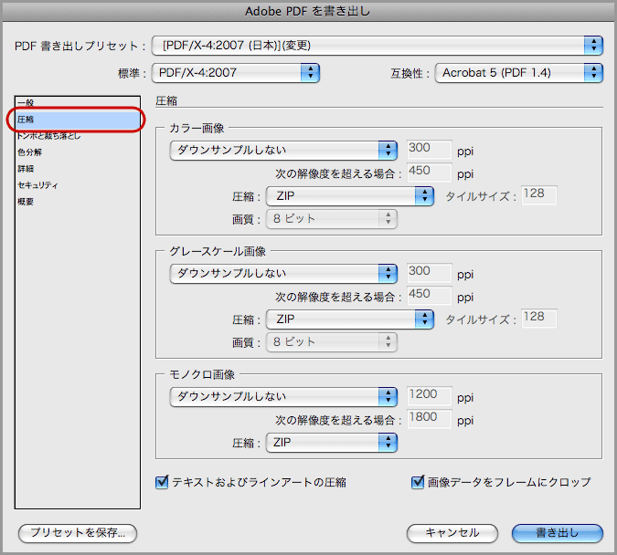The width and height of the screenshot is (617, 555).
Task: Switch to the 色分解 section
Action: click(30, 152)
